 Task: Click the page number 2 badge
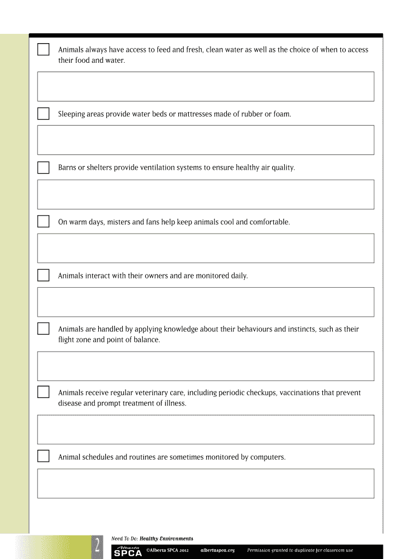[x=96, y=546]
